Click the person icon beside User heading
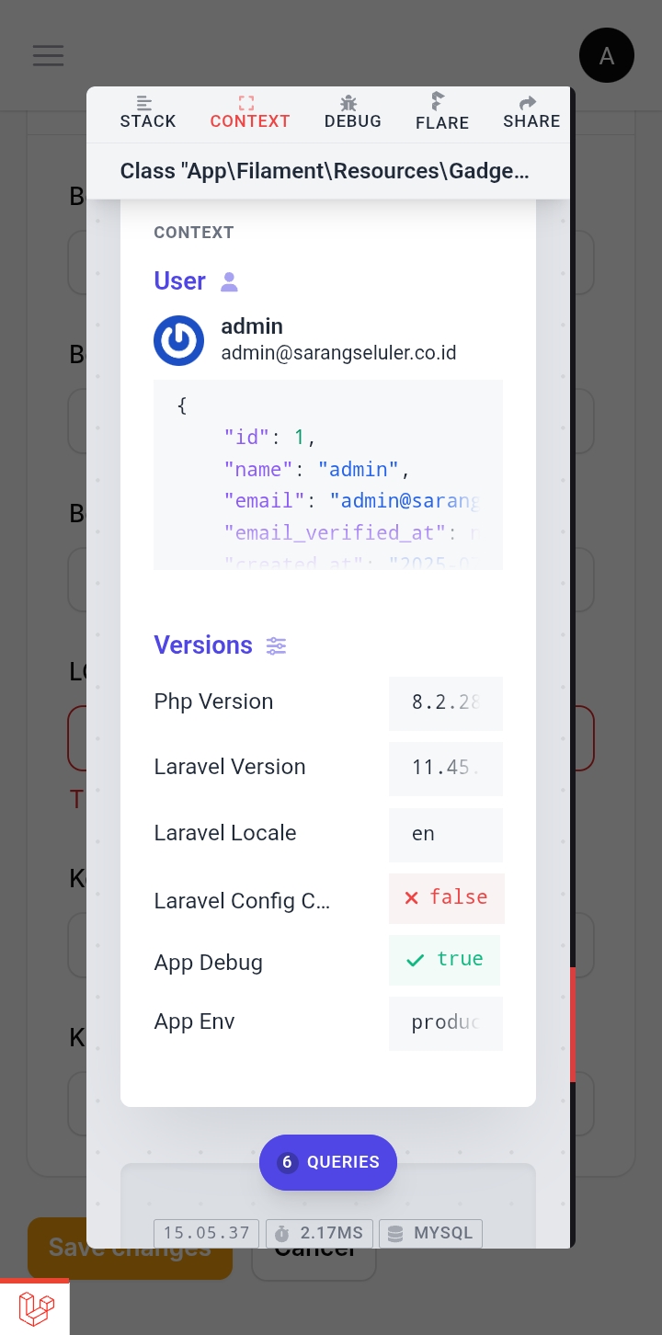662x1335 pixels. pos(230,281)
